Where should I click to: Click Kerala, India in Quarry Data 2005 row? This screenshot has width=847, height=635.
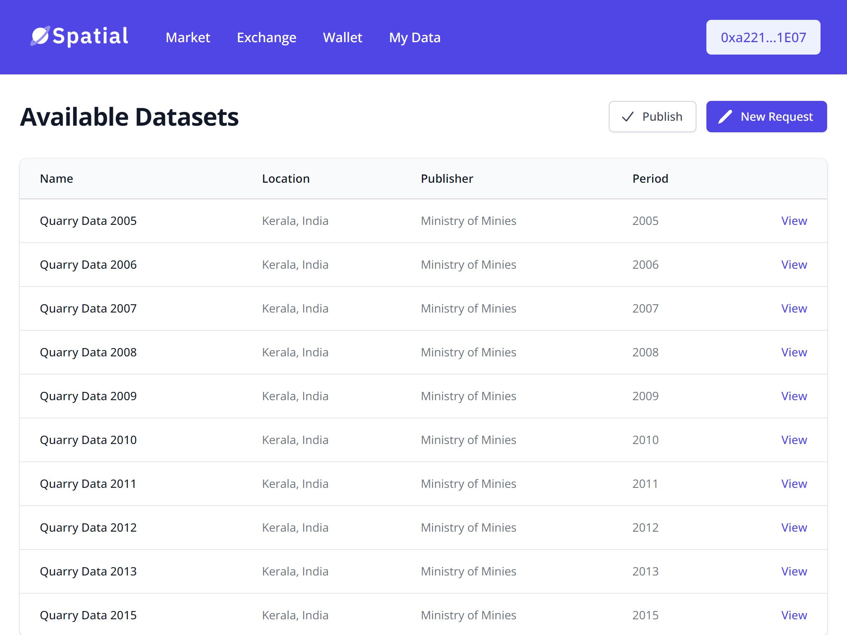(x=295, y=221)
